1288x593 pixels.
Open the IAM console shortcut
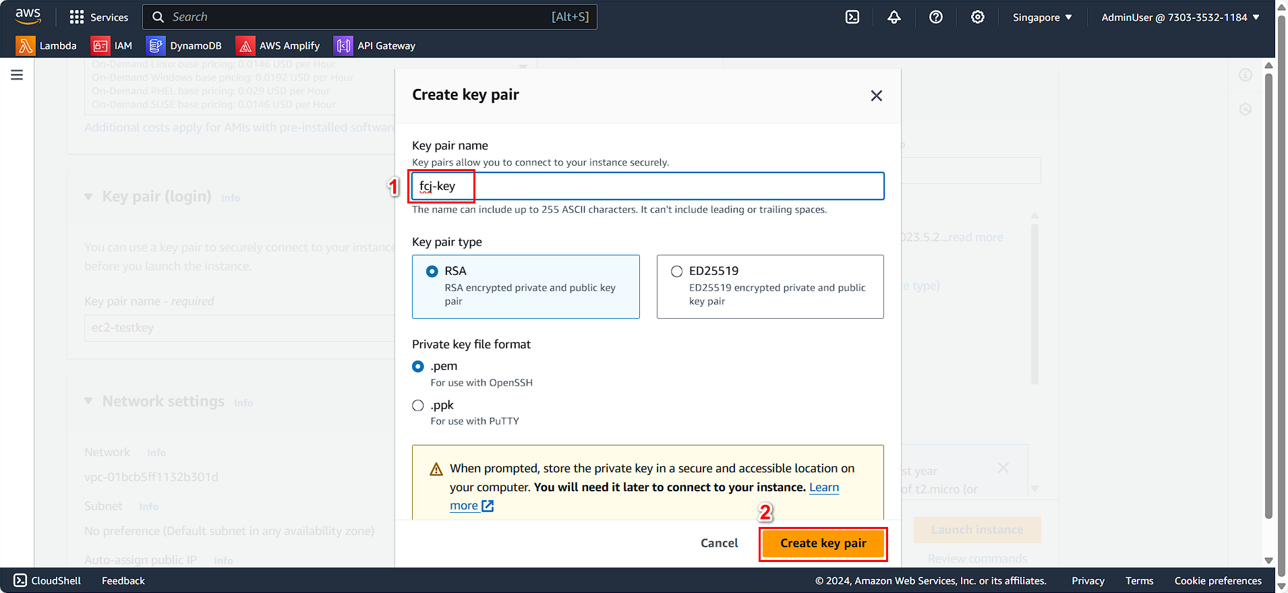coord(113,45)
